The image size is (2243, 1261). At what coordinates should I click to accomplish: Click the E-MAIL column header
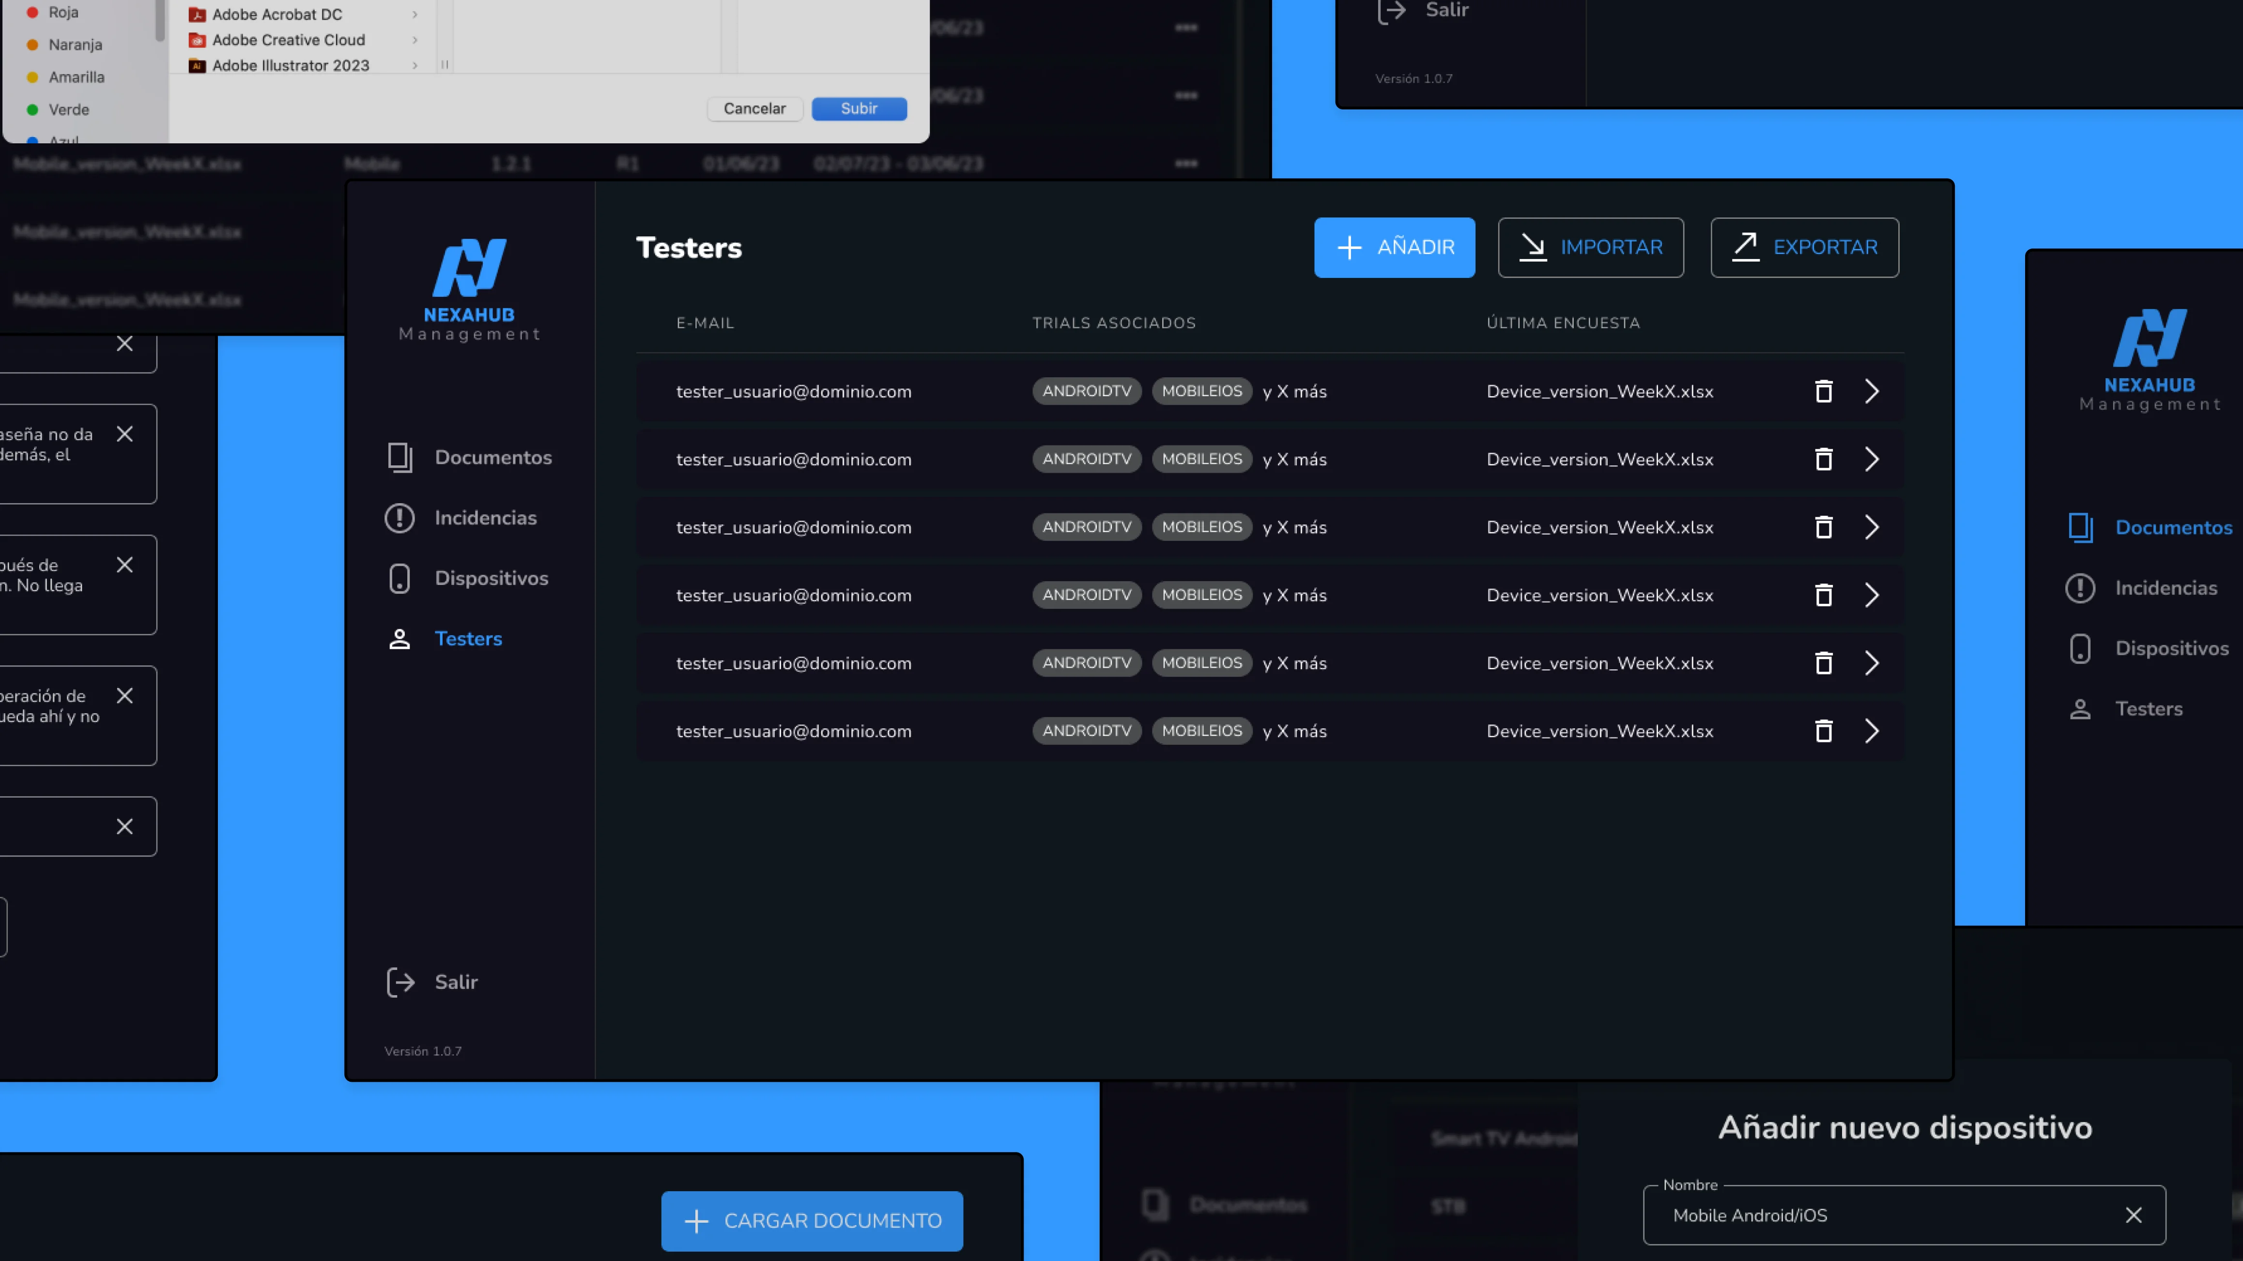click(705, 323)
